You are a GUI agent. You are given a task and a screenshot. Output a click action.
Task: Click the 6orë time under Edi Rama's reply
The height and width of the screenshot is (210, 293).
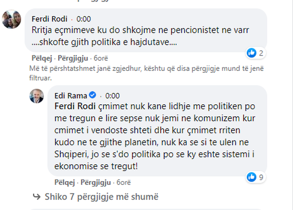point(122,182)
